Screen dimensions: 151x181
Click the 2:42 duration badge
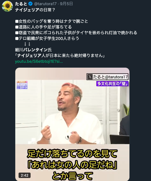pos(25,176)
